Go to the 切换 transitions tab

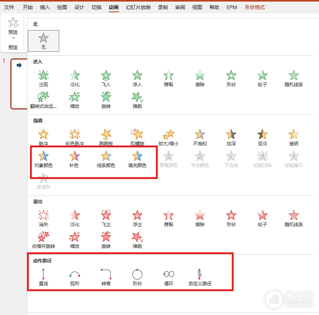pos(97,7)
